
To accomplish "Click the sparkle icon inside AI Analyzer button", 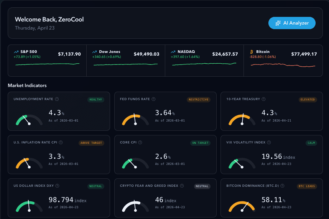I will coord(278,23).
